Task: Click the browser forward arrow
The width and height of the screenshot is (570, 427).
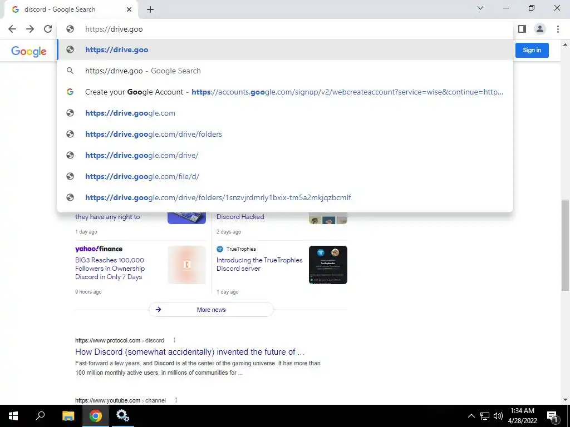Action: [x=30, y=29]
